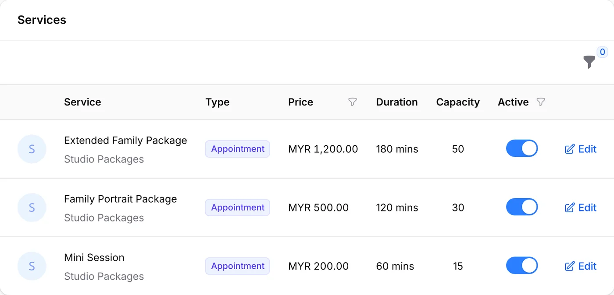The height and width of the screenshot is (295, 614).
Task: Click the 60 mins duration
Action: (395, 267)
